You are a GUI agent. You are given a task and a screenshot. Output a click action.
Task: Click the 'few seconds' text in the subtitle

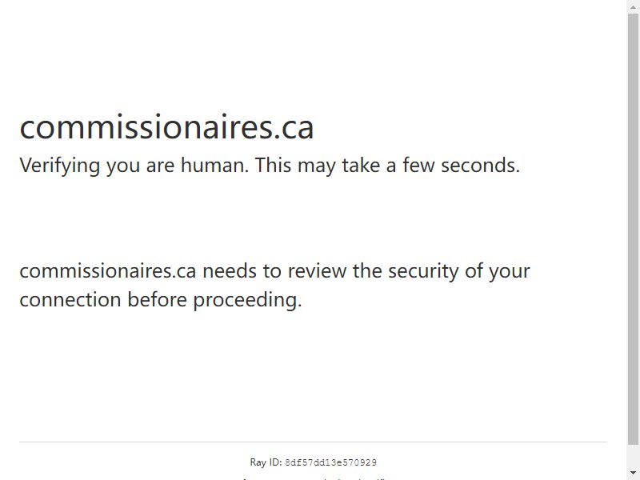(x=462, y=165)
